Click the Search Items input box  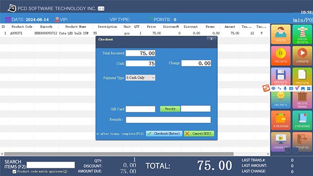[51, 165]
